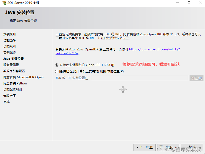This screenshot has height=154, width=205.
Task: Select 实例配置 step in sidebar
Action: (x=10, y=52)
